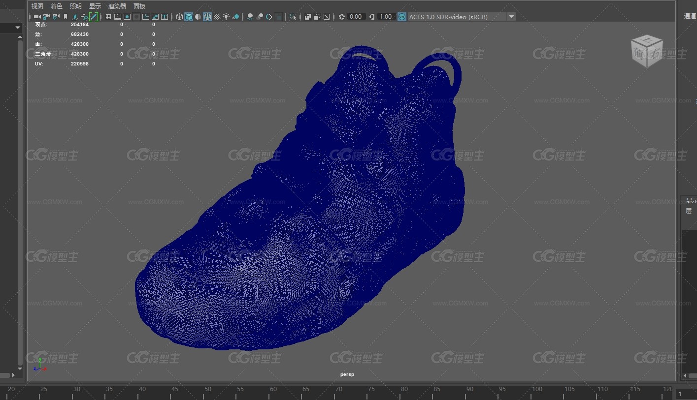
Task: Toggle the Shadows icon
Action: pos(236,17)
